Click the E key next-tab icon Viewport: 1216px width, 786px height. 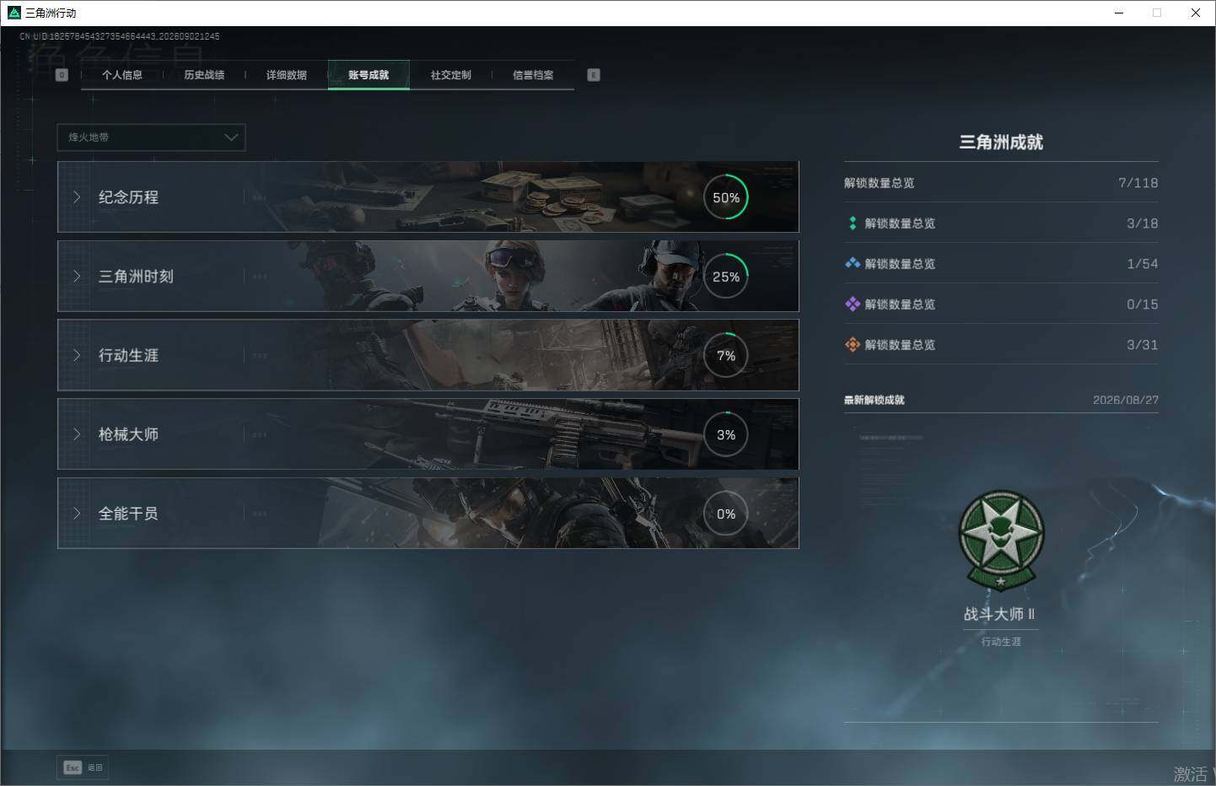coord(594,75)
